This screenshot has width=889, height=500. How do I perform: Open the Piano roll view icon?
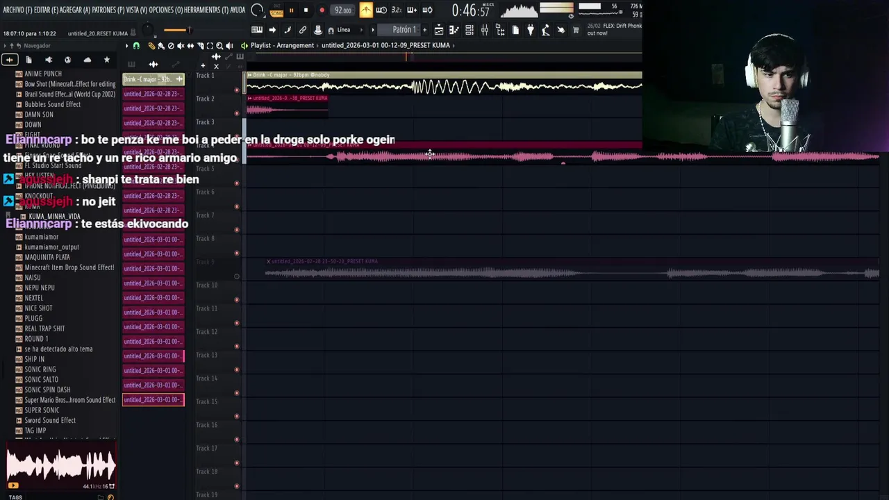pos(454,30)
